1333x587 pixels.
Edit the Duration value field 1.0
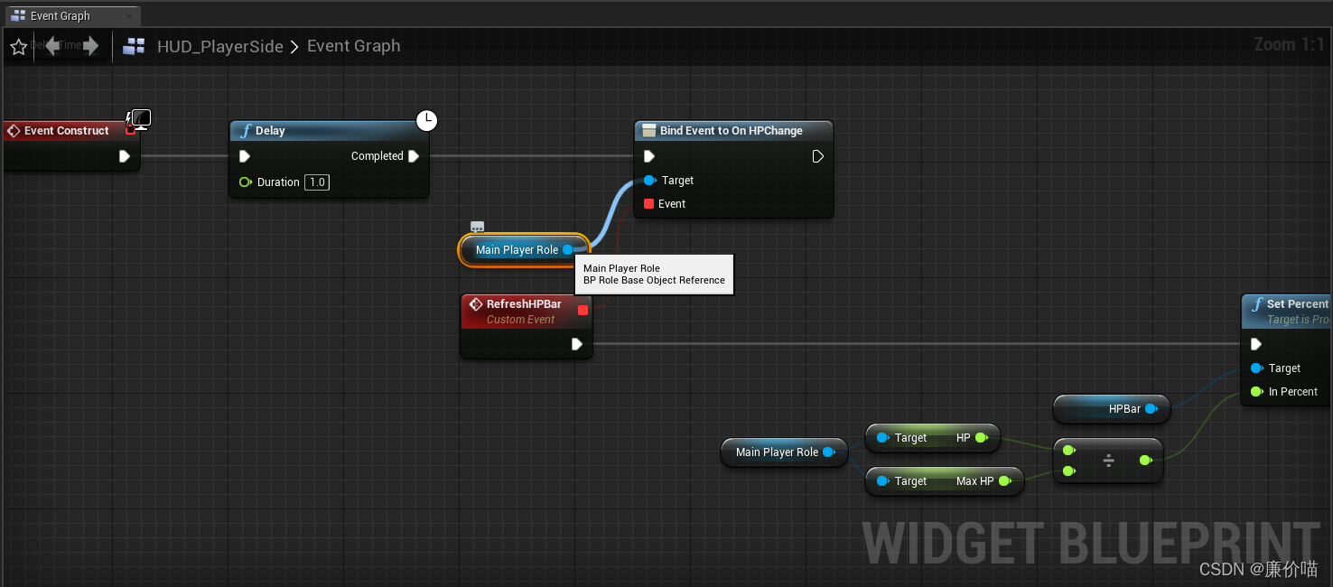click(x=317, y=182)
